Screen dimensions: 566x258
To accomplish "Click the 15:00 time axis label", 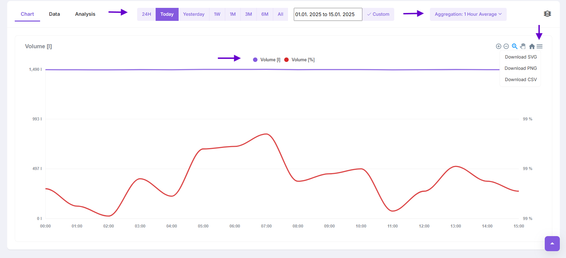I will [519, 226].
